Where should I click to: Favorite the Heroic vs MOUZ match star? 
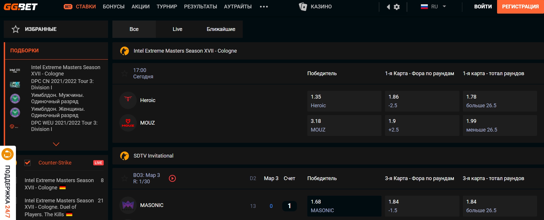[x=125, y=73]
